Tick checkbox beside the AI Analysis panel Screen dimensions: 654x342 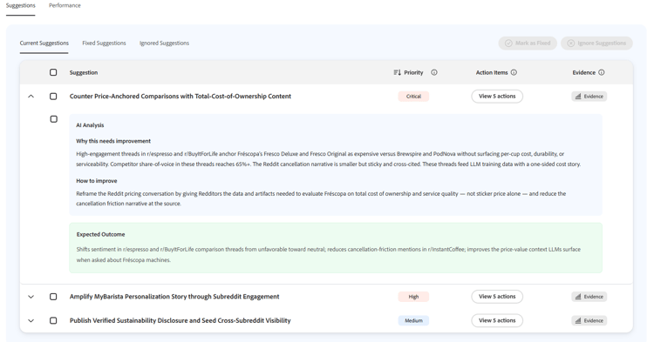pos(54,119)
